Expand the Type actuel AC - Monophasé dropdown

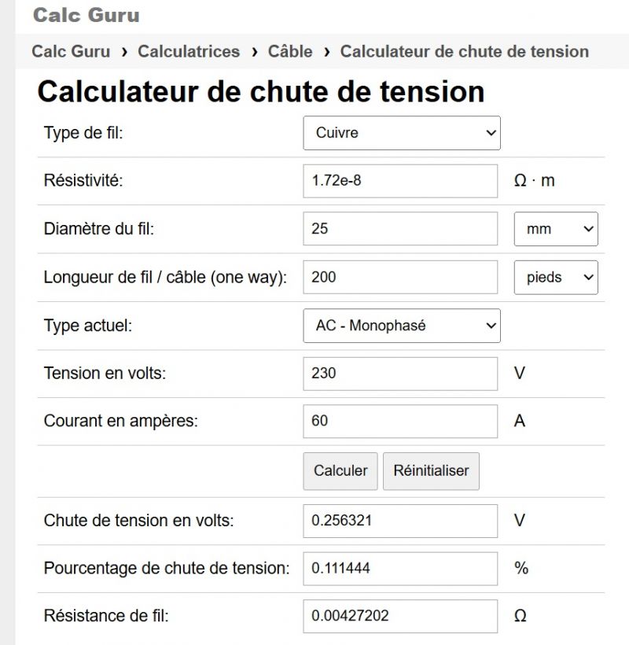coord(401,326)
